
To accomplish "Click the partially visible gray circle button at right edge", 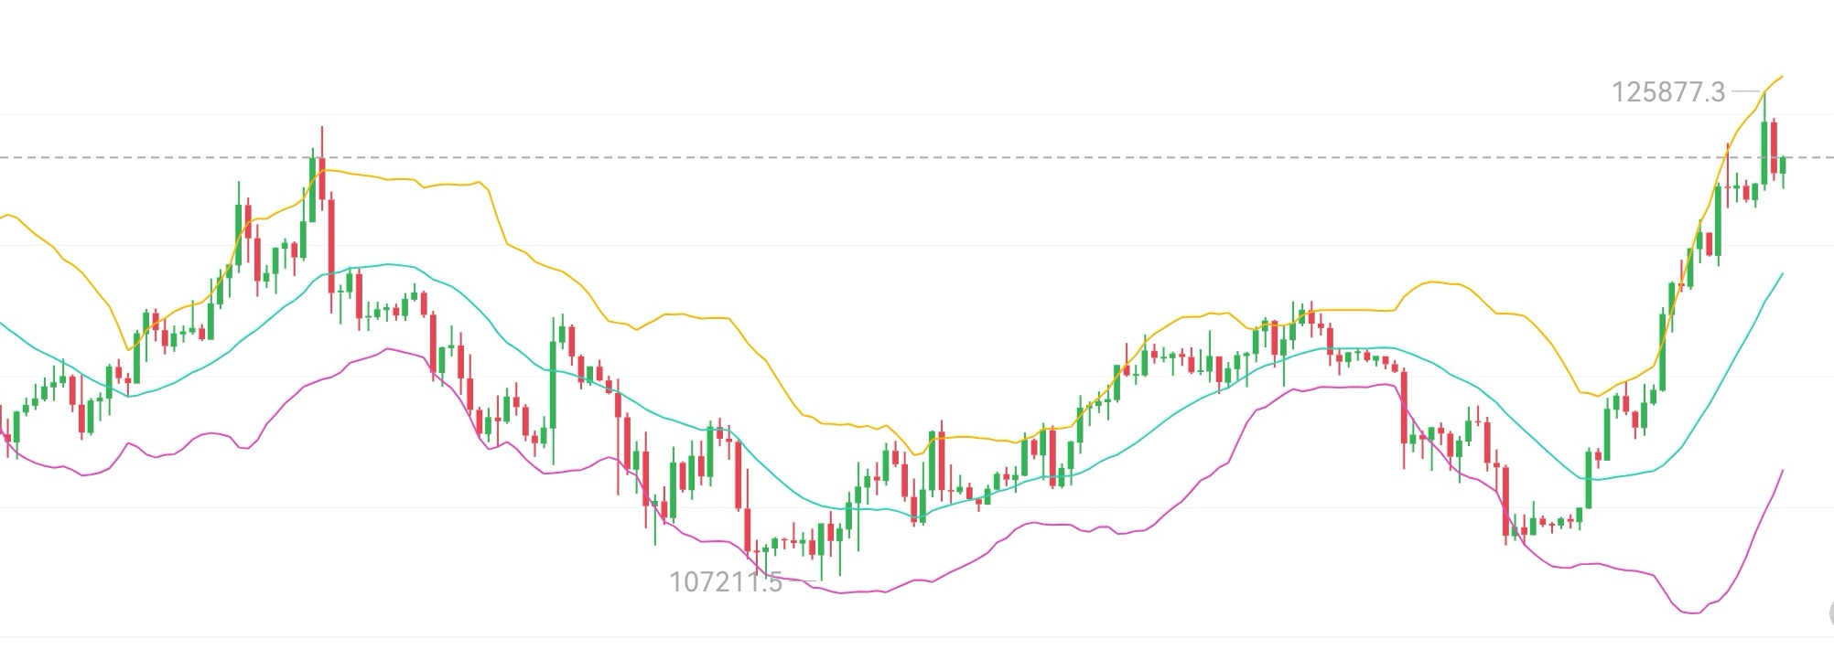I will point(1829,612).
